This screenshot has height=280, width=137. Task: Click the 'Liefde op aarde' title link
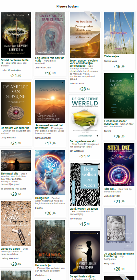point(10,249)
